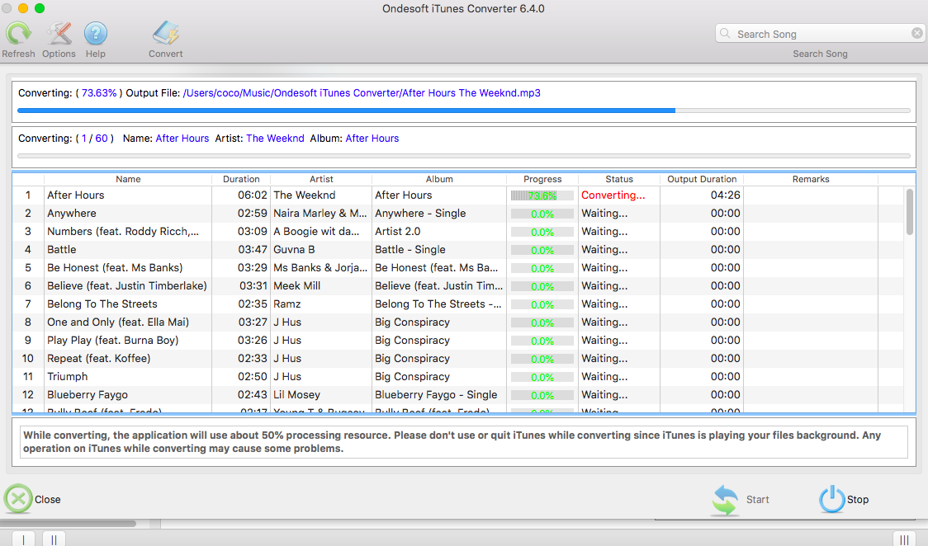
Task: Click the green Close icon
Action: [x=18, y=499]
